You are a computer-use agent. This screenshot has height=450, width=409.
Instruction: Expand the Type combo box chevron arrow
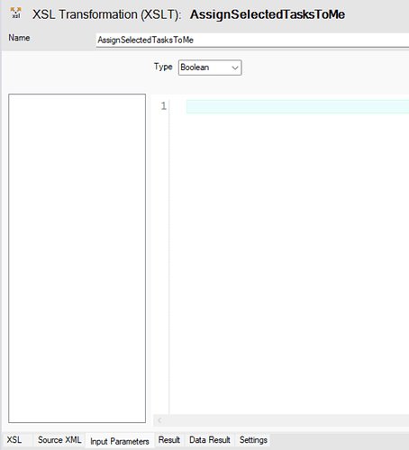(x=235, y=67)
